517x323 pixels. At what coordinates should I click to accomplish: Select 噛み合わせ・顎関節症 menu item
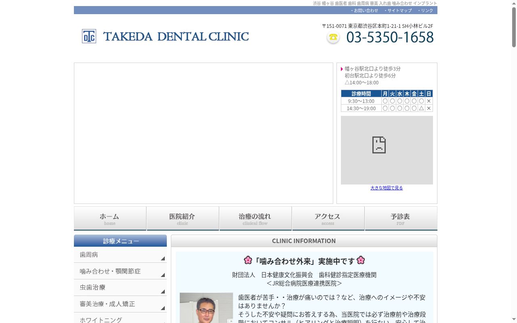pos(120,271)
